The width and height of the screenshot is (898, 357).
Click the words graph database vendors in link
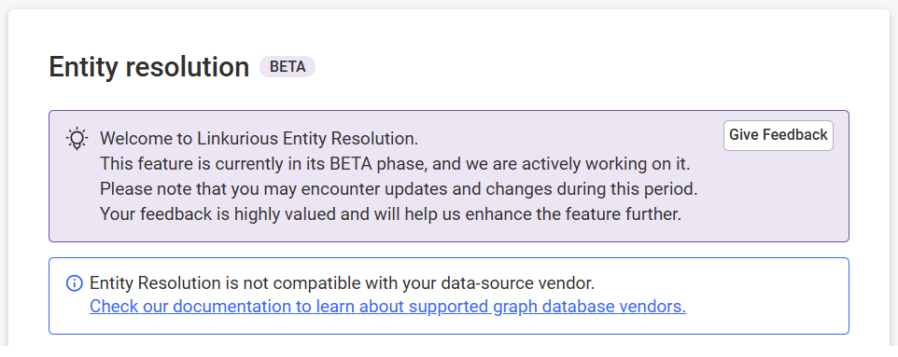pyautogui.click(x=589, y=307)
